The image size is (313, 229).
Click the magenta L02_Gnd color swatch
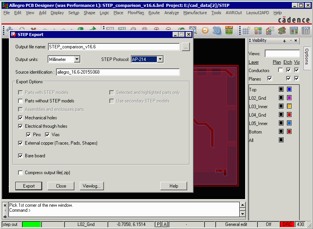coord(289,98)
